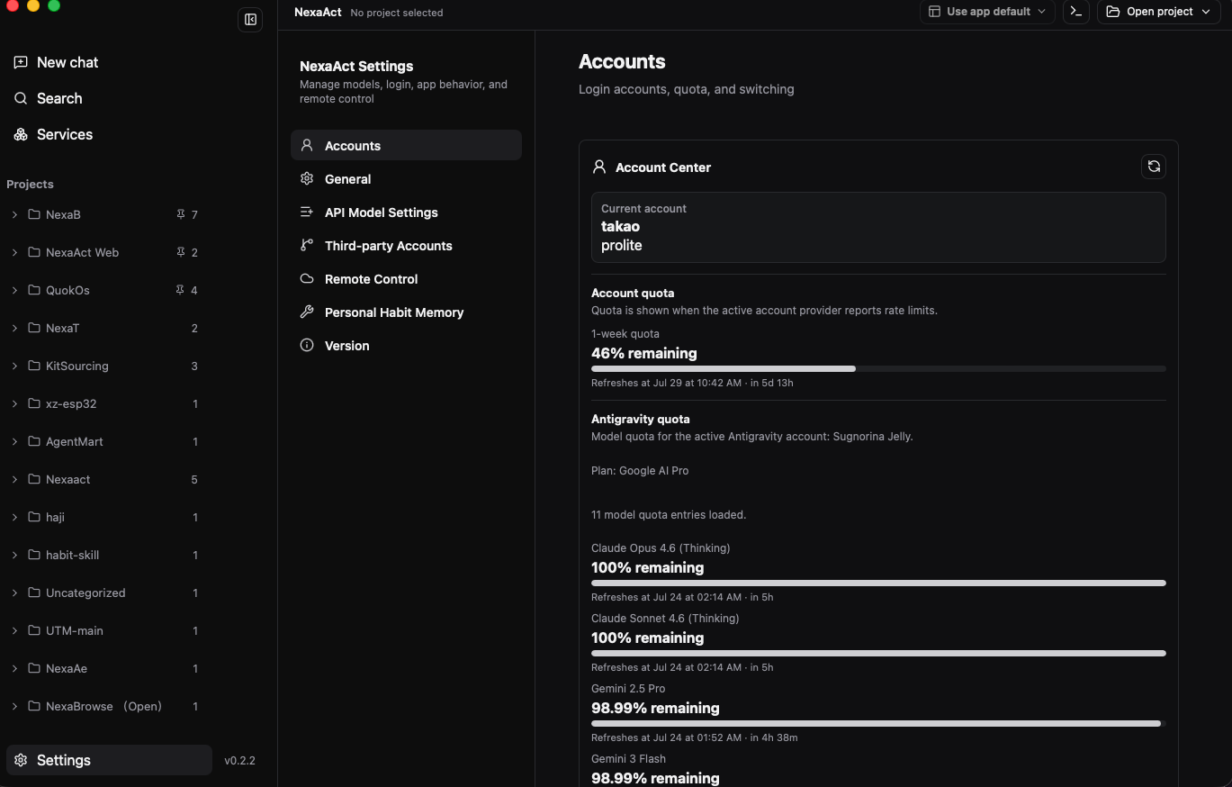Image resolution: width=1232 pixels, height=787 pixels.
Task: Click '11 model quota entries loaded.' text
Action: pos(669,515)
